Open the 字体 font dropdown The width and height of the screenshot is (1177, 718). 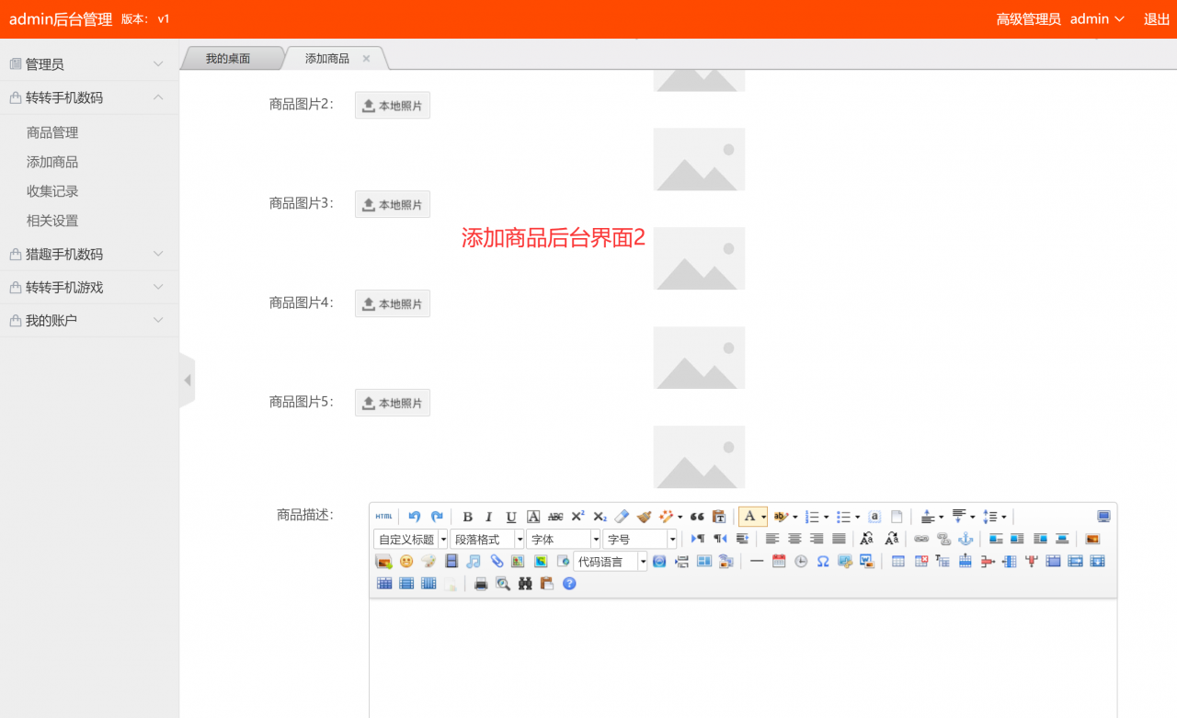click(563, 539)
